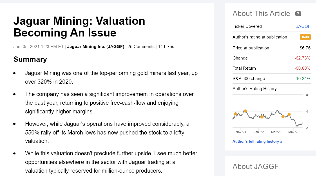Click the -60.80% Total Return value
Screen dimensions: 326x194
pyautogui.click(x=302, y=68)
